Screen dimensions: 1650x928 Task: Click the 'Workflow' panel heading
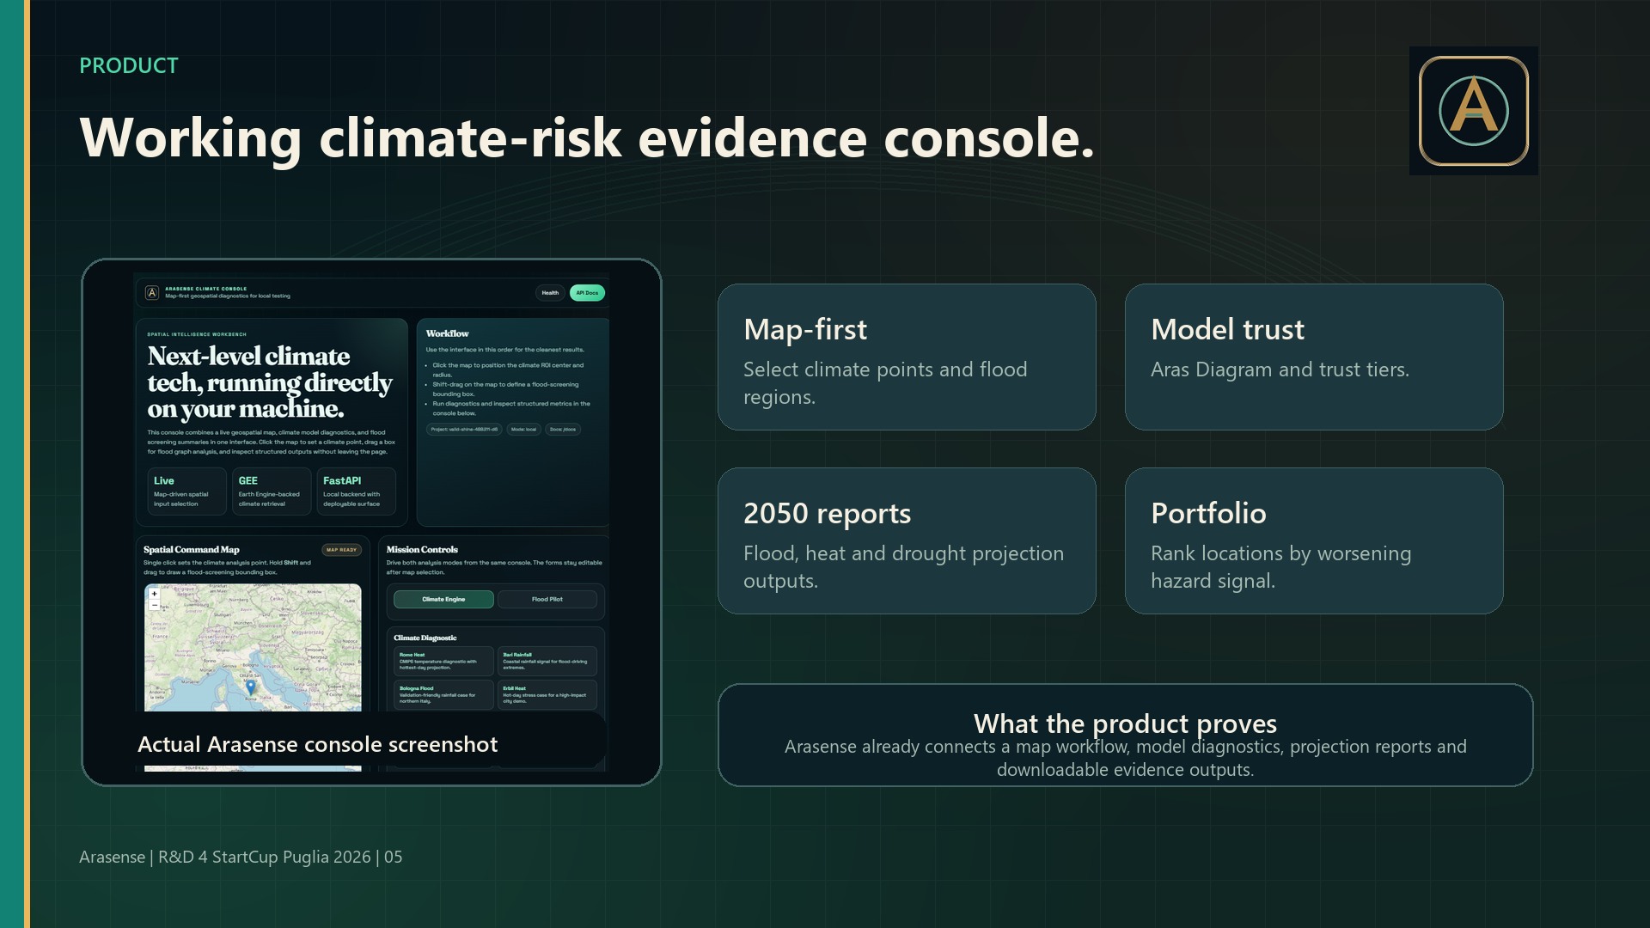coord(448,333)
